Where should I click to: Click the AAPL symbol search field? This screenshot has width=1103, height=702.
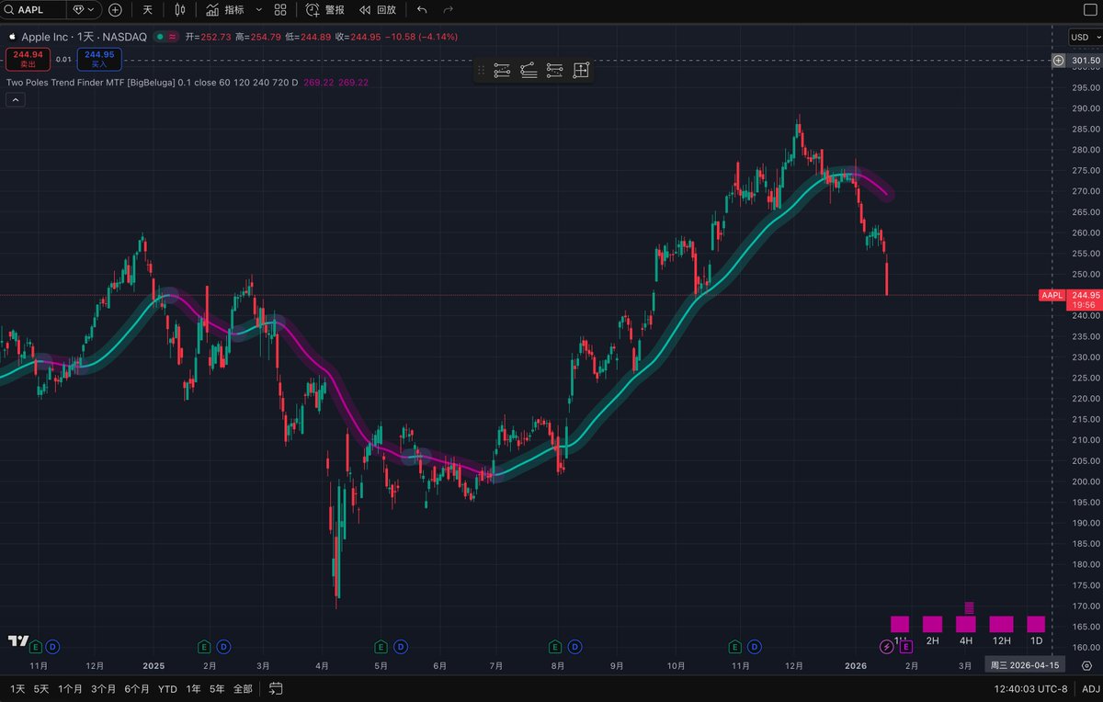[35, 10]
